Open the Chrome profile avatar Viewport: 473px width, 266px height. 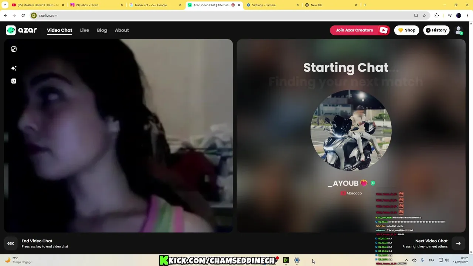coord(459,16)
